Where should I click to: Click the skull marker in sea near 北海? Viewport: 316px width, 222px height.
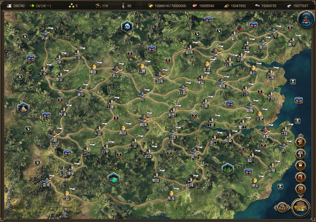click(x=293, y=82)
